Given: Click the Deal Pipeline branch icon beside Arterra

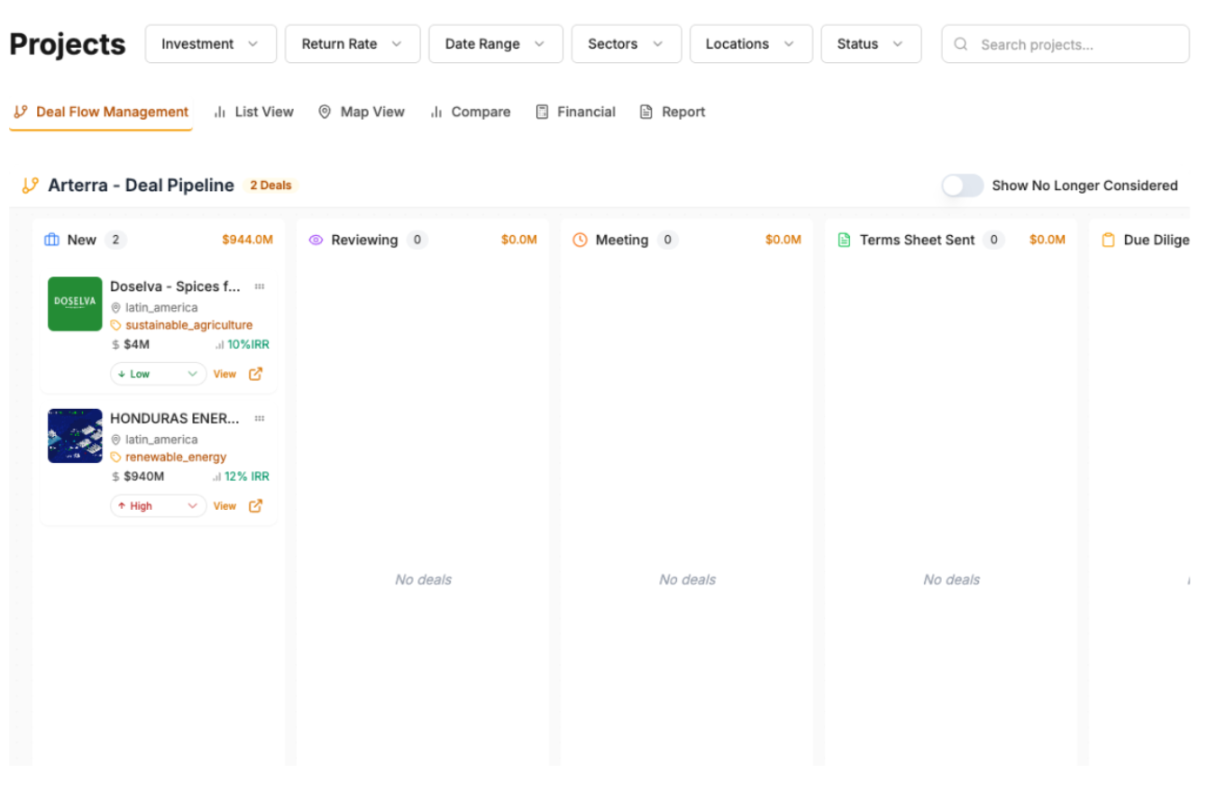Looking at the screenshot, I should (x=31, y=186).
